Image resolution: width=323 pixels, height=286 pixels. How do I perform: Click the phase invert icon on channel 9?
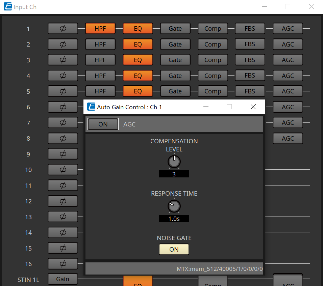tap(63, 154)
